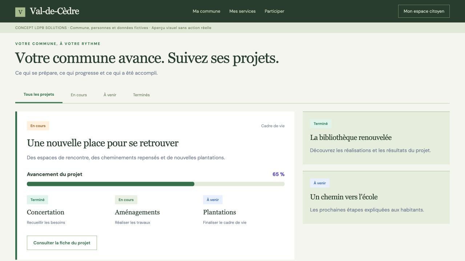Click the Concept LDPB Solutions notice banner text
The height and width of the screenshot is (261, 465).
click(x=113, y=28)
